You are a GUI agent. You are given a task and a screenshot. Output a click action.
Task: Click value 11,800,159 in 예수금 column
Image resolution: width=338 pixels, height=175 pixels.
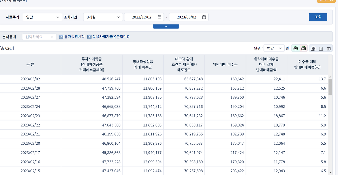152,88
